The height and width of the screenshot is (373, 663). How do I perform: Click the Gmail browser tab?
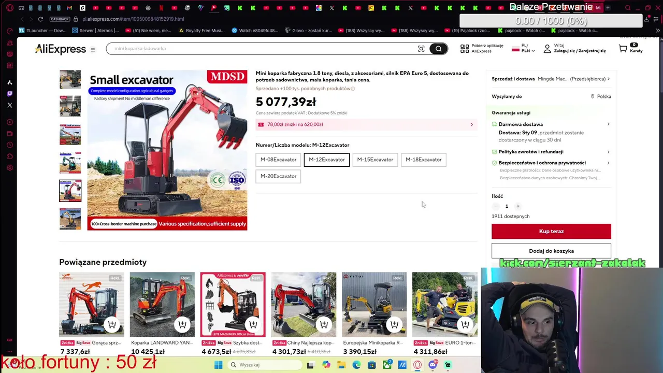pyautogui.click(x=69, y=8)
